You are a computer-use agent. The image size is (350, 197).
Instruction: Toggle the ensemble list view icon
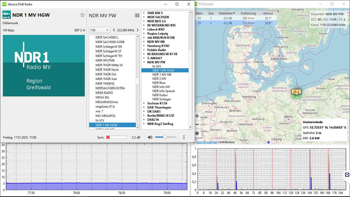click(x=137, y=15)
